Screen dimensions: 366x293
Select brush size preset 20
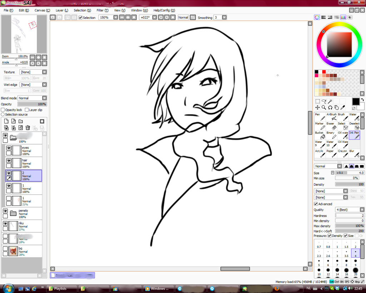pos(355,271)
